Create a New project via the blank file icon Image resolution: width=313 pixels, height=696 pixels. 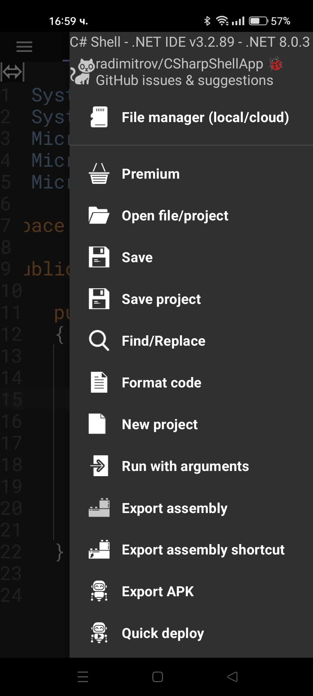pyautogui.click(x=97, y=424)
